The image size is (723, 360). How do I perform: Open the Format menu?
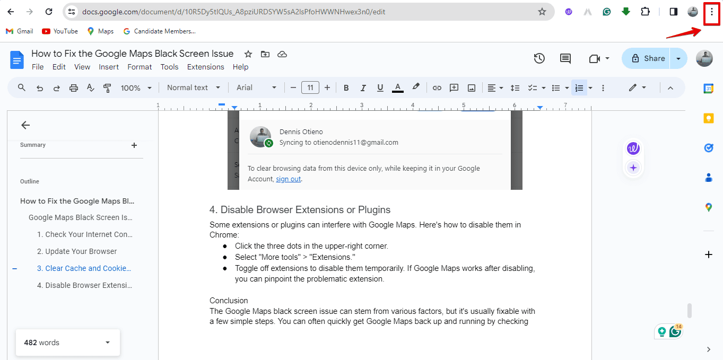140,67
